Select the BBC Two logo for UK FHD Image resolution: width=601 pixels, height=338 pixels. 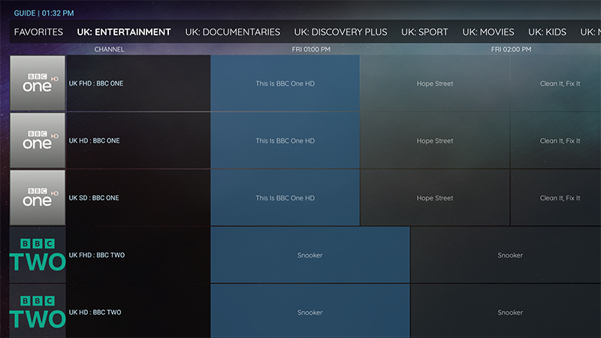tap(38, 255)
